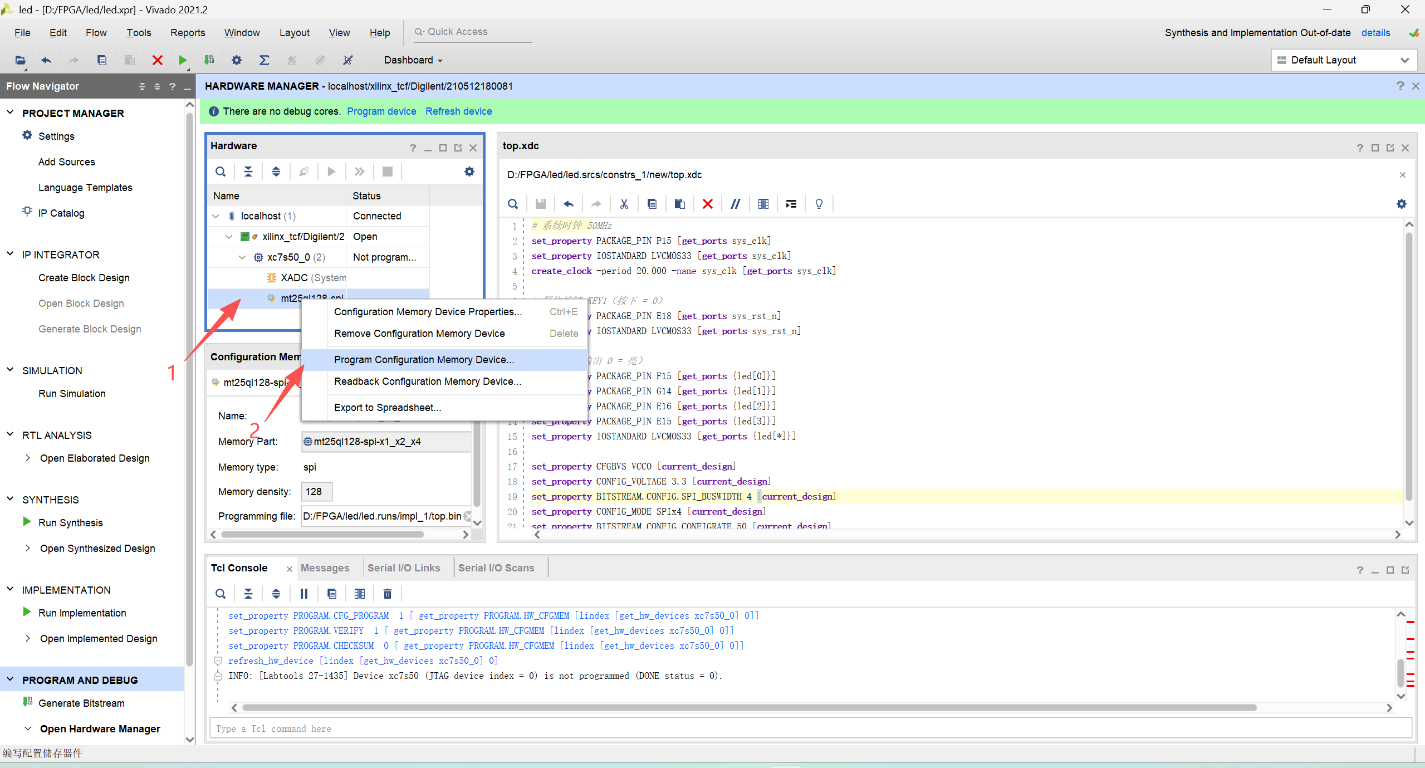This screenshot has height=768, width=1425.
Task: Click the Generate Bitstream toolbar icon
Action: pos(209,60)
